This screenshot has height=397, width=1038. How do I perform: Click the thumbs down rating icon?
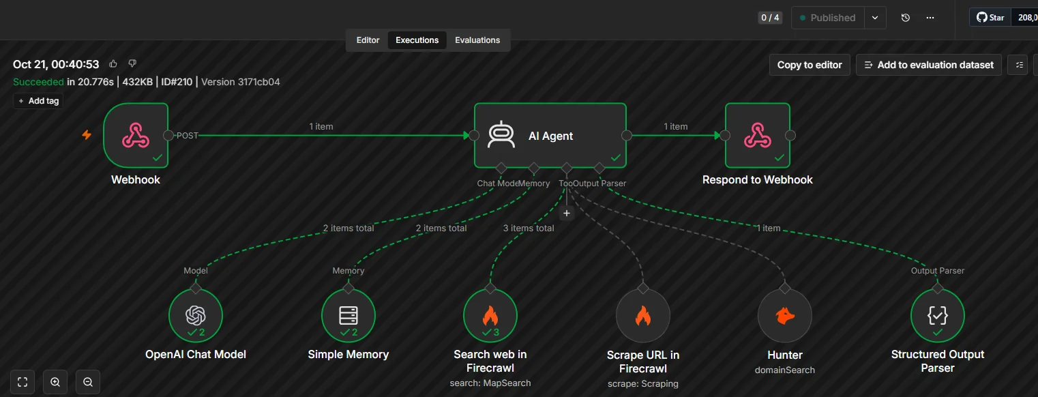point(132,63)
